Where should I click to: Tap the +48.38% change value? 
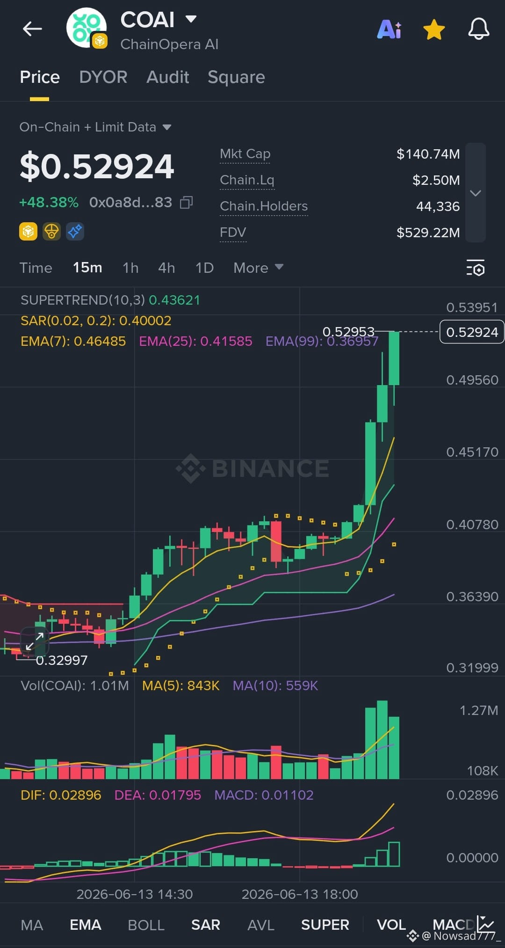tap(49, 203)
